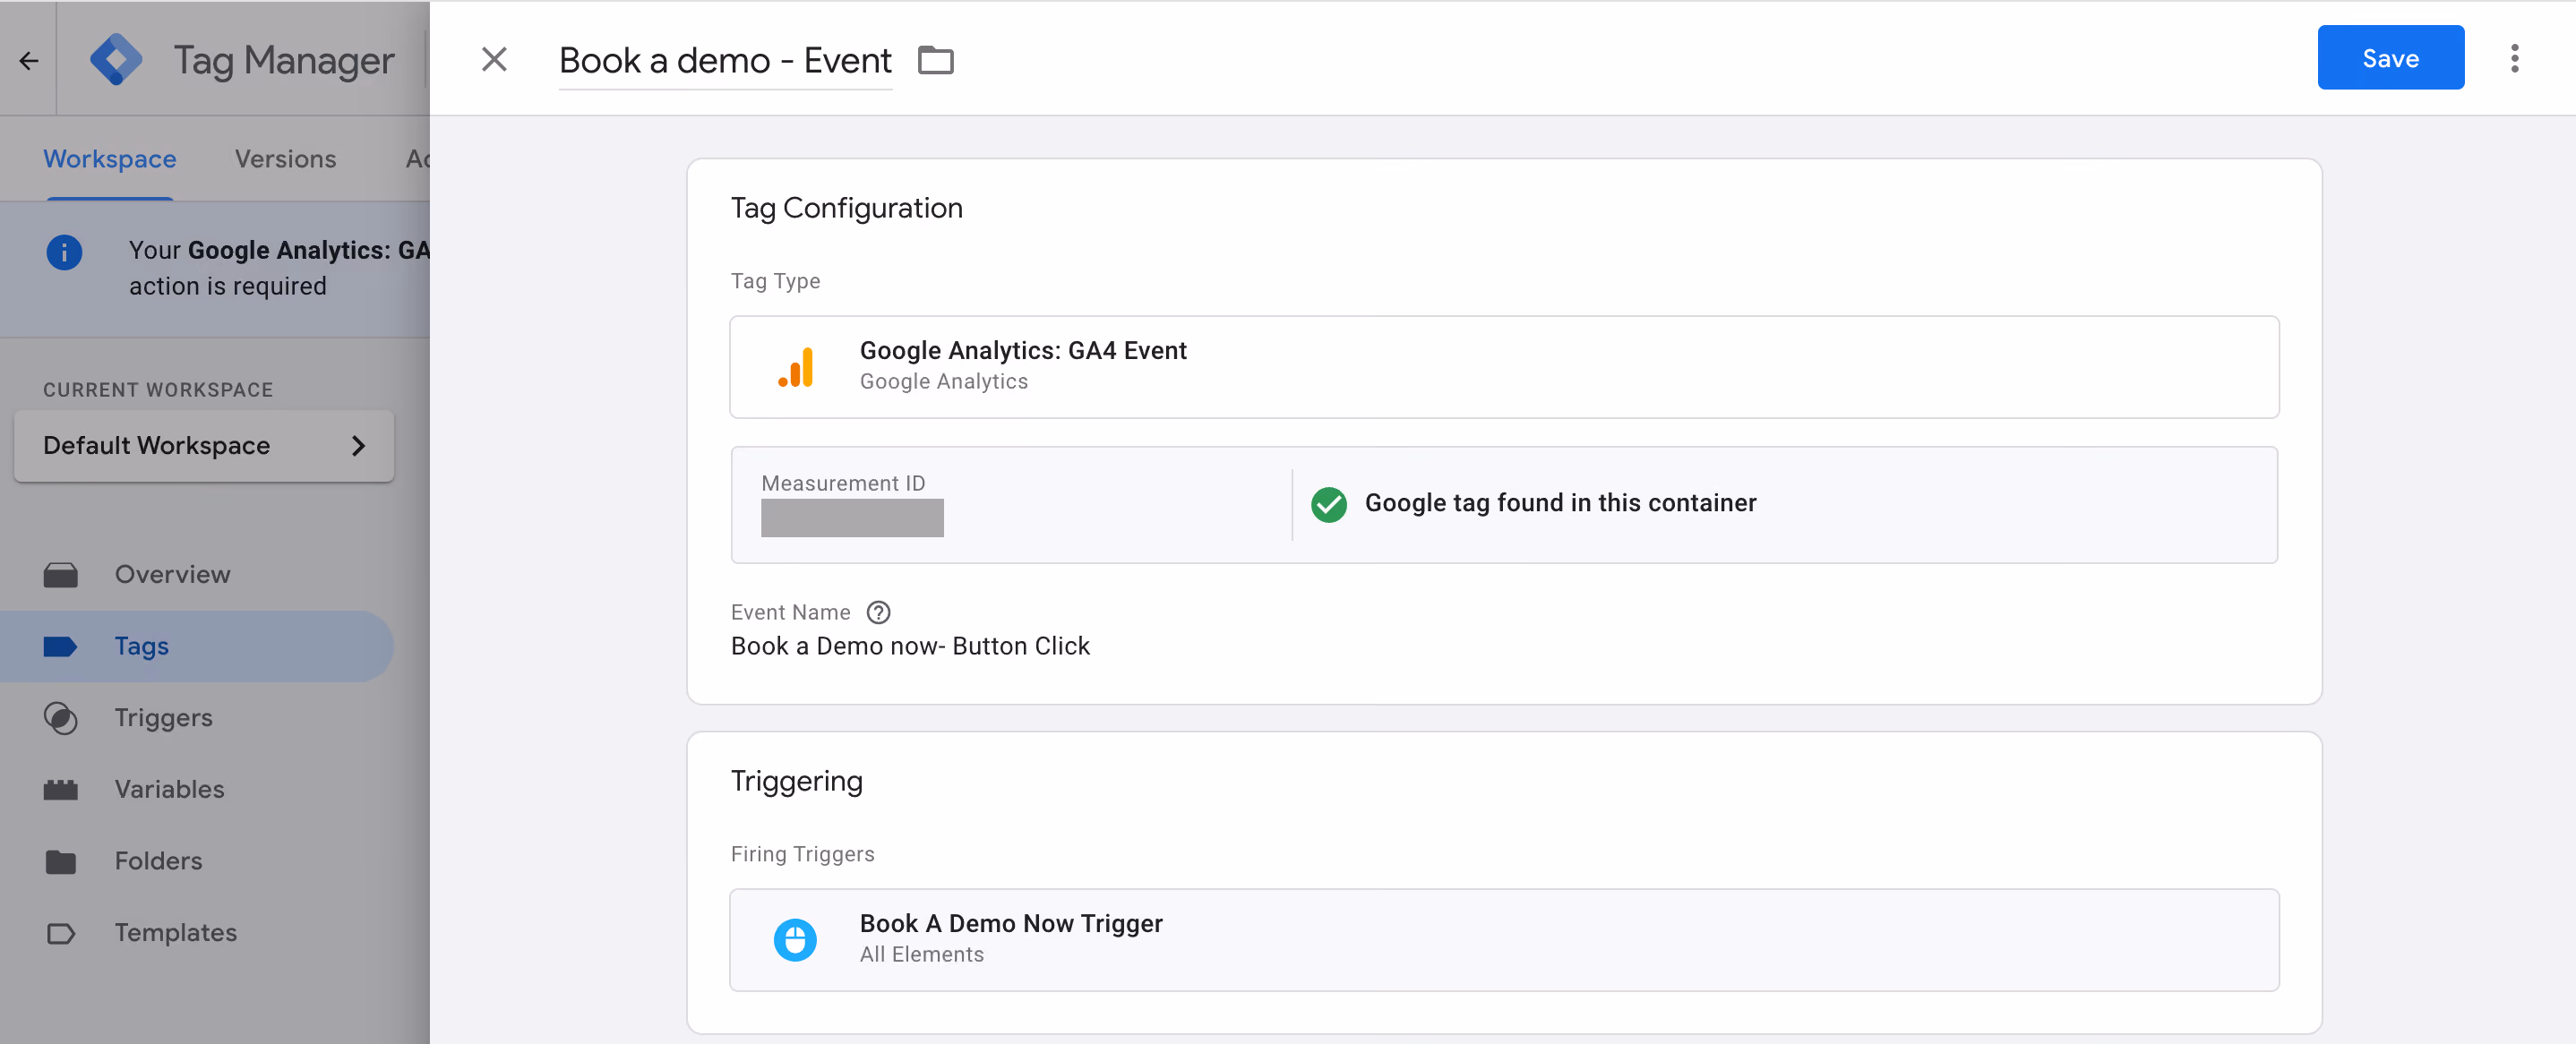Click Google tag found in this container
Screen dimensions: 2576x1044
click(x=1560, y=503)
